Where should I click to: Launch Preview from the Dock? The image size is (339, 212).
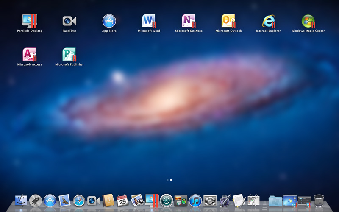coord(137,200)
